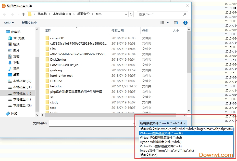
Task: Click the up arrow to go to 桌面备份
Action: point(23,14)
